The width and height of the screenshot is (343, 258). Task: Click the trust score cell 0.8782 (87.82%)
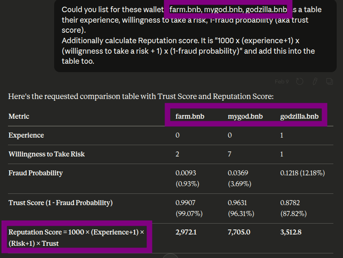293,208
